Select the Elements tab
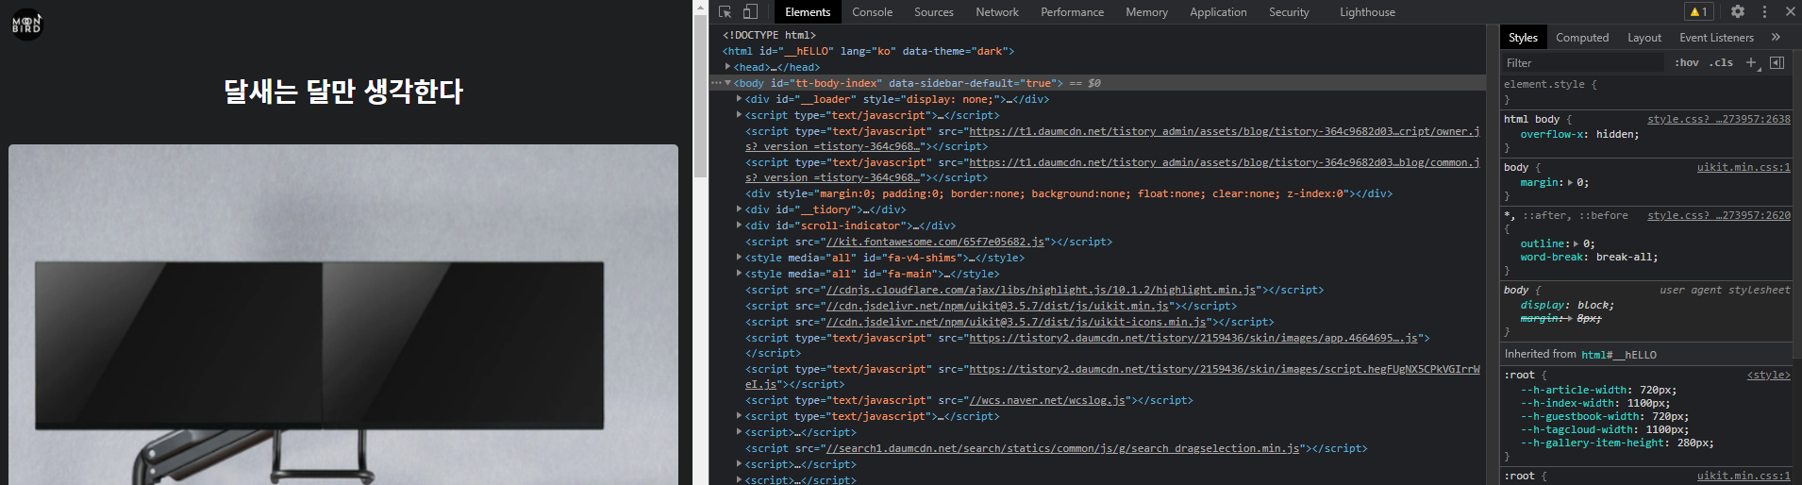 point(808,12)
